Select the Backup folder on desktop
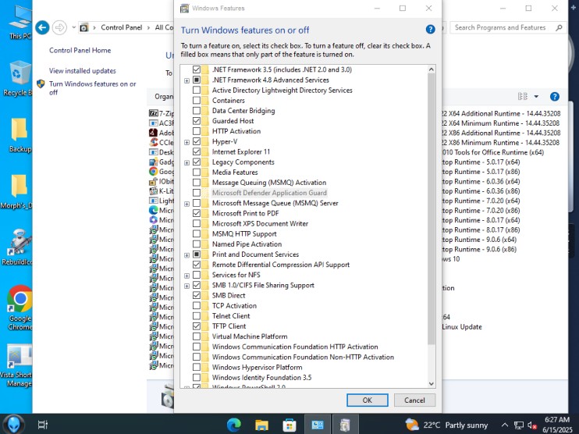 click(20, 135)
